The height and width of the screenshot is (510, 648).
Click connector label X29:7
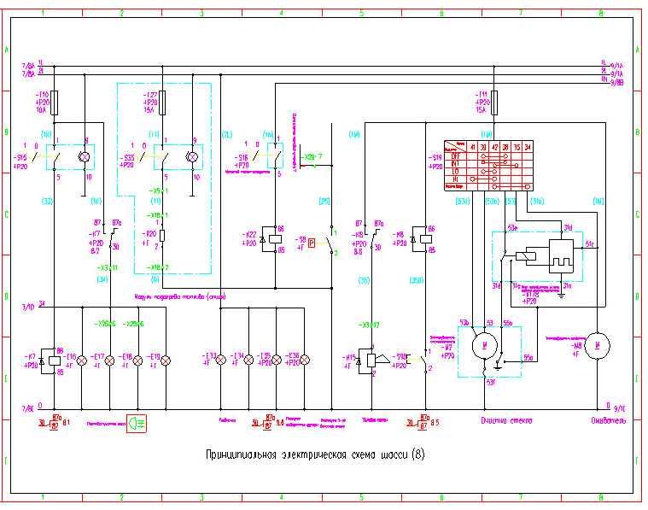[312, 157]
